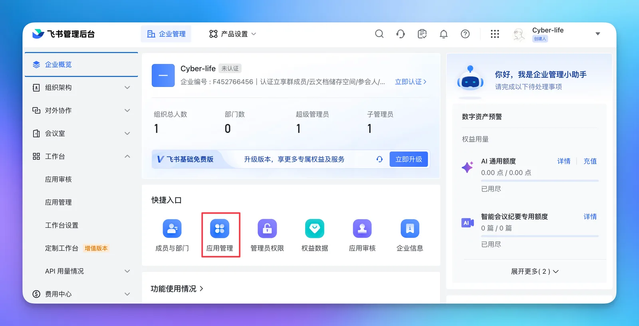Click the AI 通用额度 usage bar
This screenshot has width=639, height=326.
click(540, 181)
